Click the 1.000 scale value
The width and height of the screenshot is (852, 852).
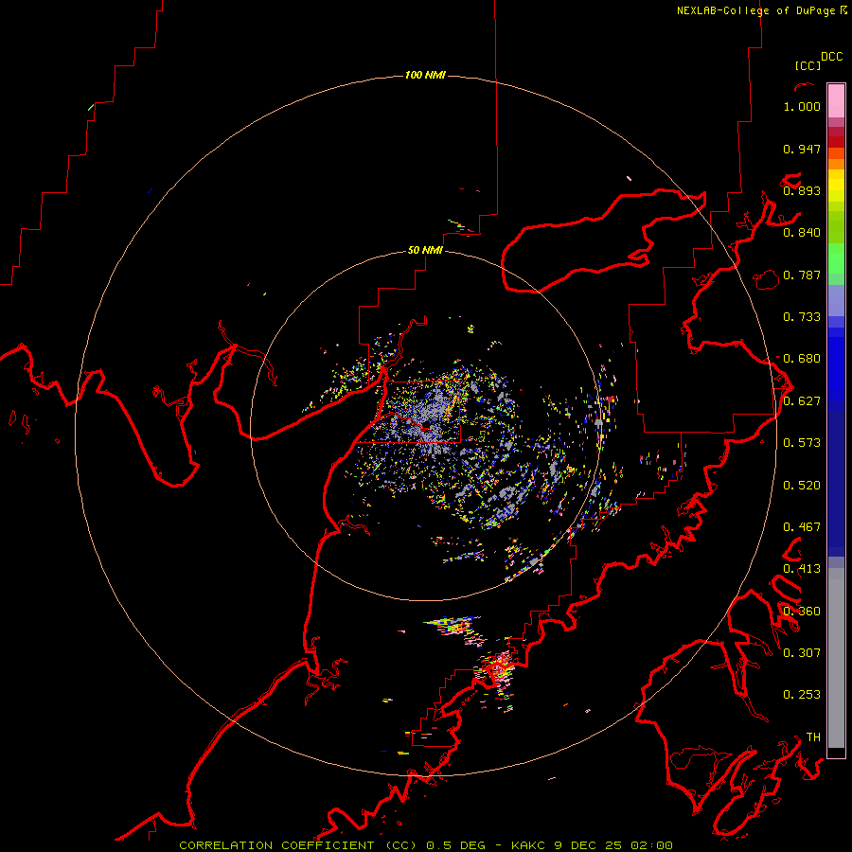click(802, 106)
